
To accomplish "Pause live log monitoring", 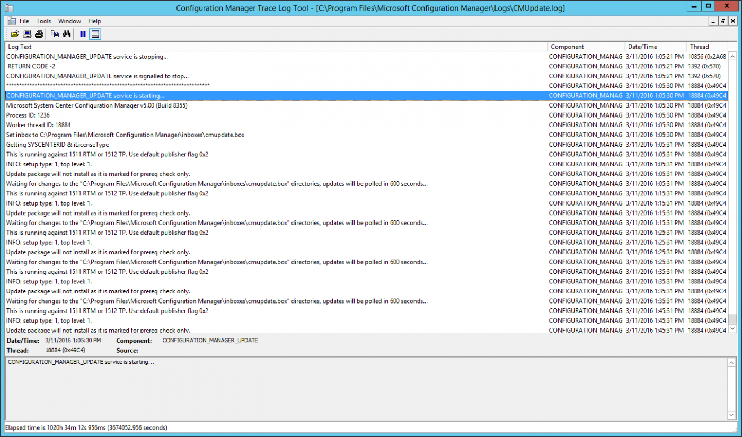I will coord(83,33).
